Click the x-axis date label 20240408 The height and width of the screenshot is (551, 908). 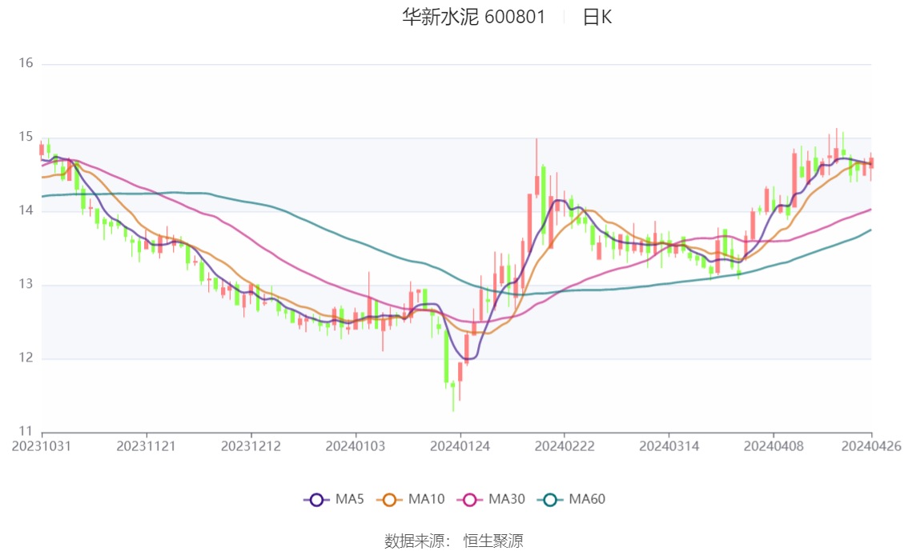point(773,446)
